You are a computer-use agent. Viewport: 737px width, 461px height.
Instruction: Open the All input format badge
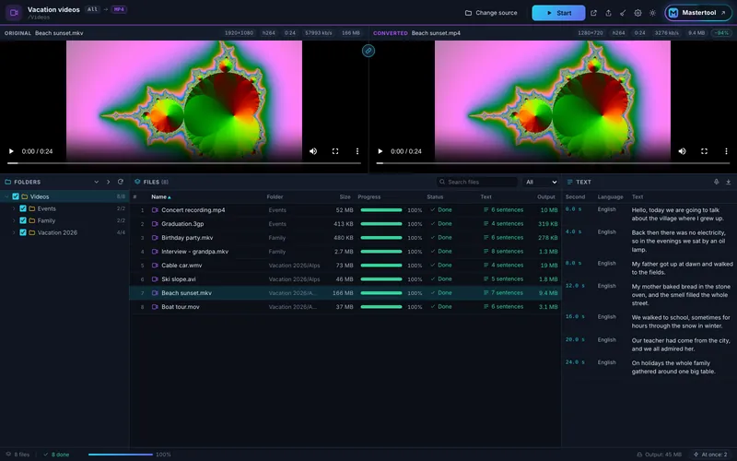point(93,9)
